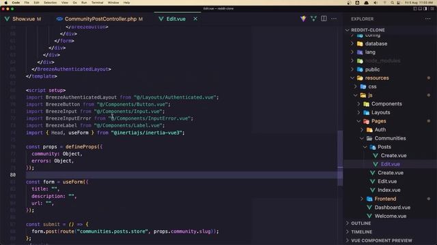Screen dimensions: 437x245
Task: Select highlighted Edit.vue in Posts folder
Action: tap(390, 164)
